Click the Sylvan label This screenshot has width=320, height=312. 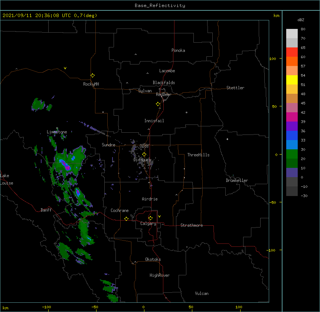point(145,91)
